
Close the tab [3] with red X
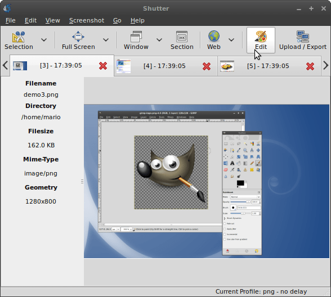coord(103,66)
